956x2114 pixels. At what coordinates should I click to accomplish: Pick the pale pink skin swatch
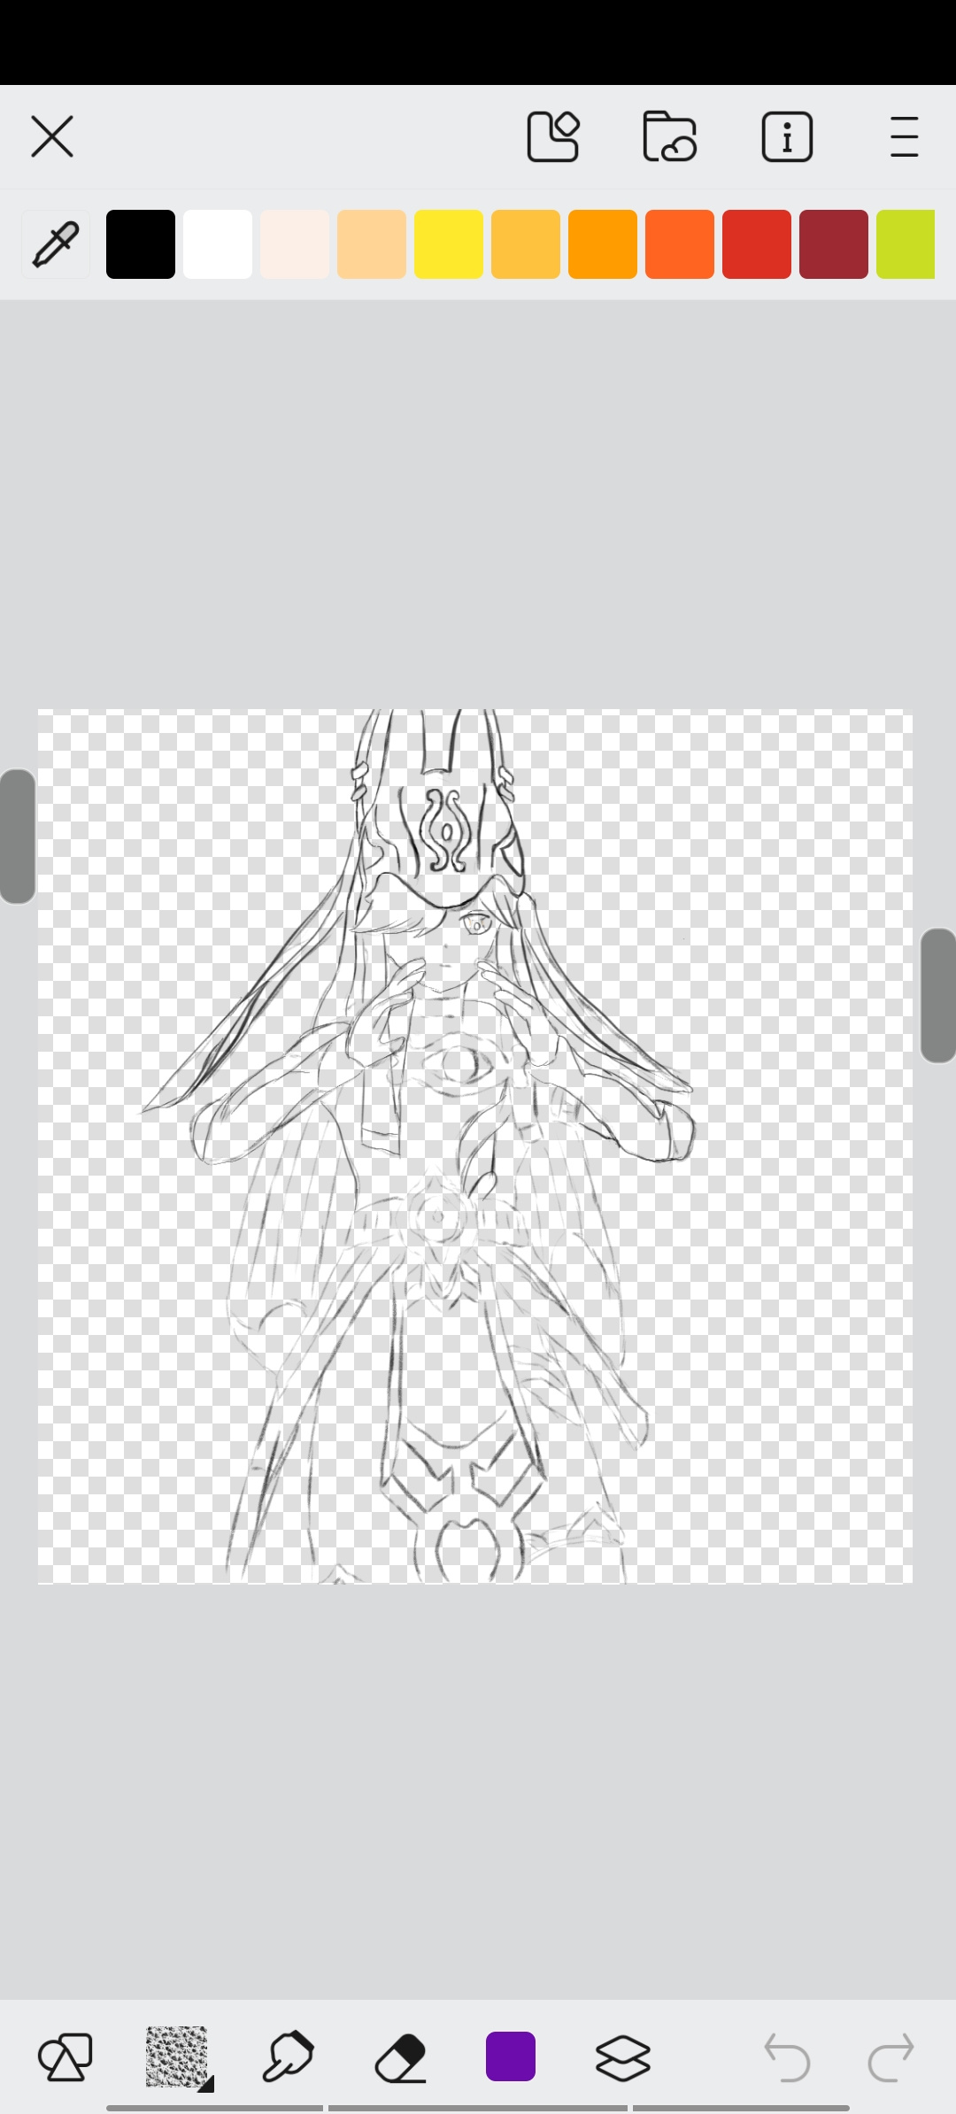(295, 244)
